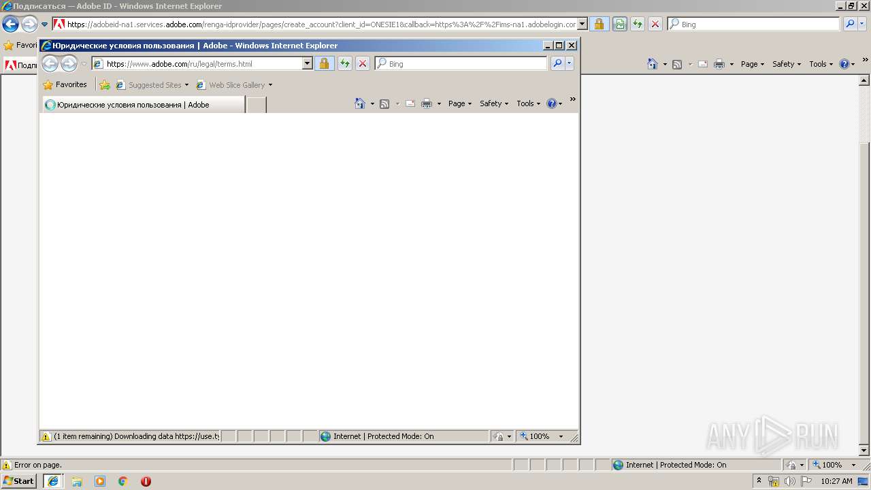Show hidden system tray icons
The height and width of the screenshot is (490, 871).
tap(759, 480)
